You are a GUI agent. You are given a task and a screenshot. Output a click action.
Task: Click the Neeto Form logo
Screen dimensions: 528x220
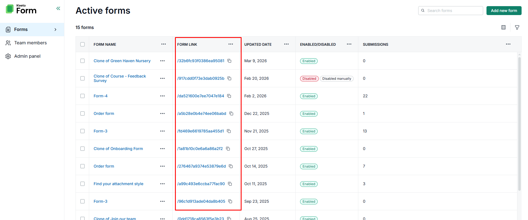click(21, 9)
